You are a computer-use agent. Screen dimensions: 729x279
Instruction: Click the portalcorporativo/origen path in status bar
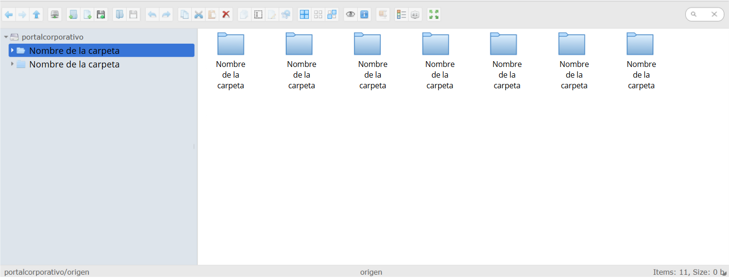47,272
